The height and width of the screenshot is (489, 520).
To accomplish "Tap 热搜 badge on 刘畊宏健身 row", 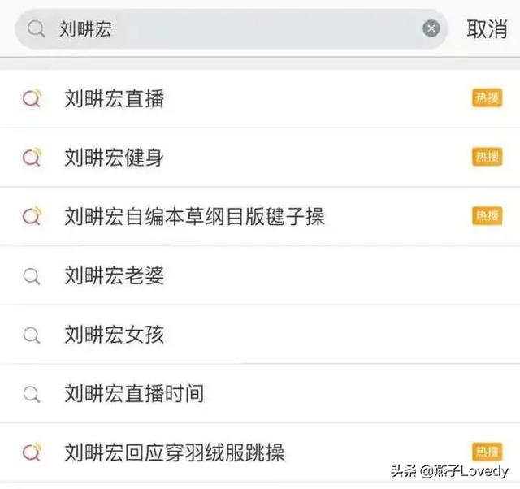I will (487, 157).
